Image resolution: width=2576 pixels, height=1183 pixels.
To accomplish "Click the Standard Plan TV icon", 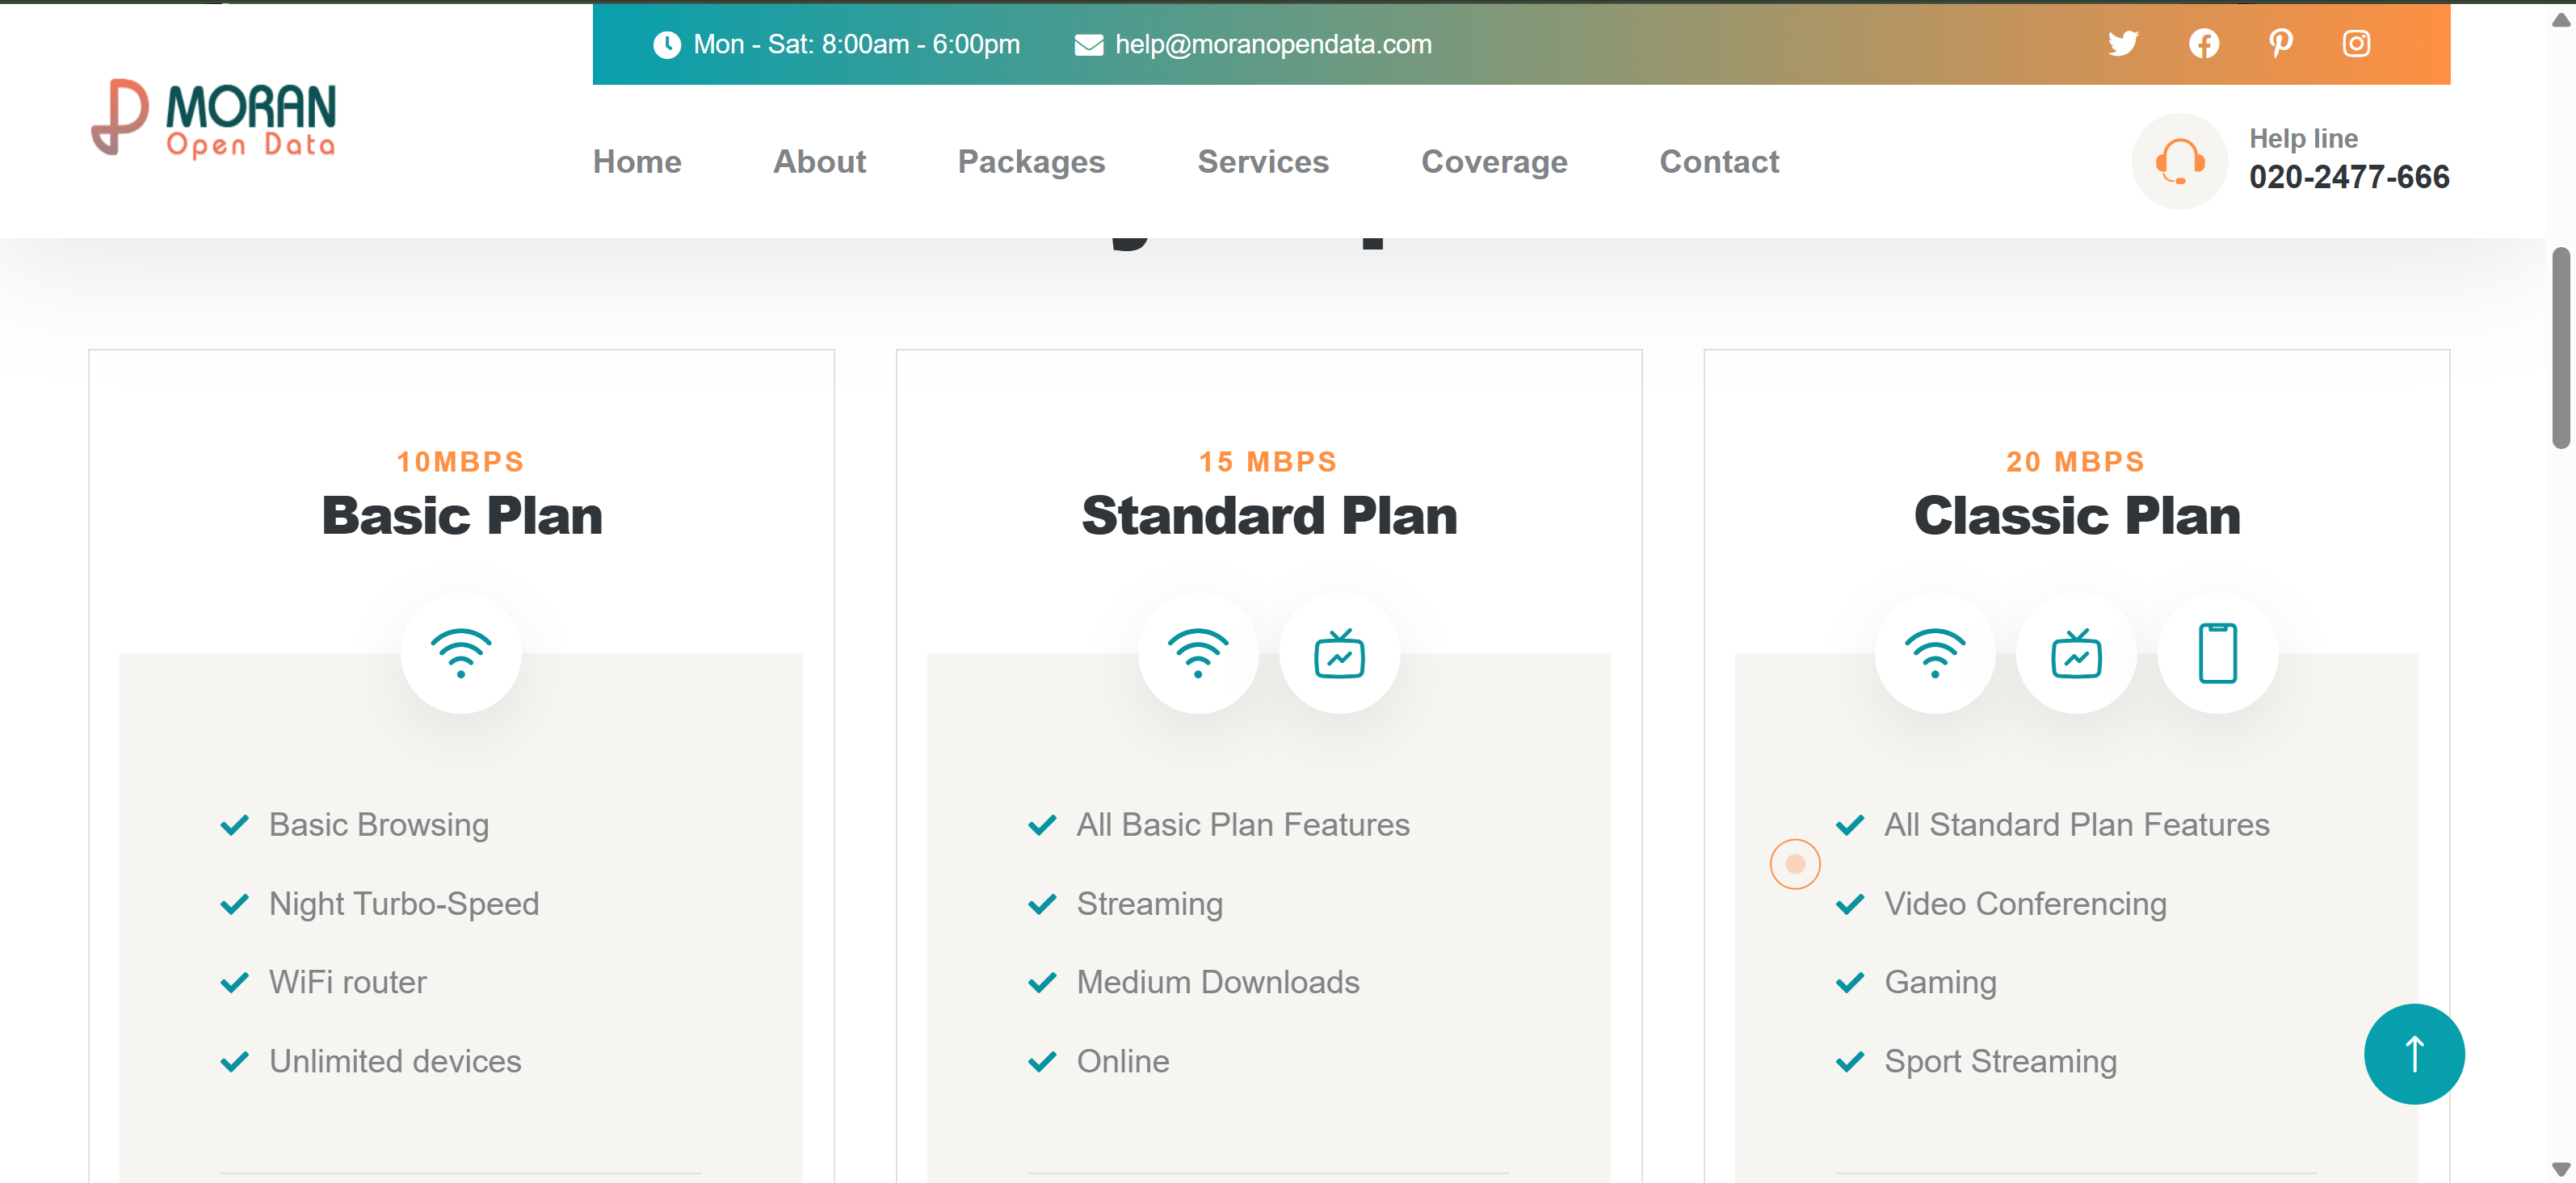I will [1339, 654].
